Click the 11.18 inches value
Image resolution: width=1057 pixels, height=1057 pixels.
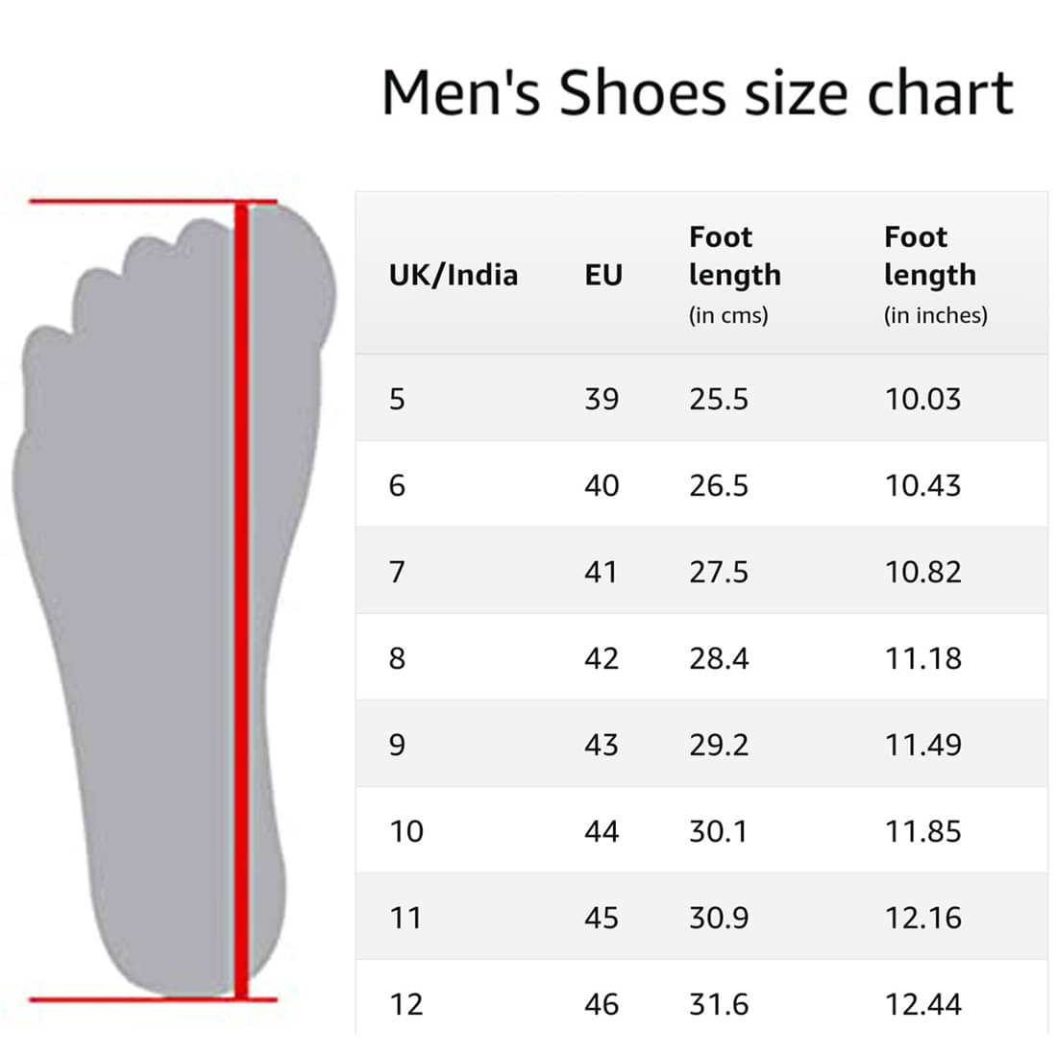click(922, 658)
